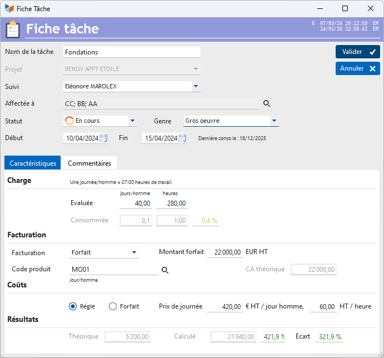Open the Fin date calendar picker icon
The height and width of the screenshot is (358, 384).
pyautogui.click(x=182, y=138)
